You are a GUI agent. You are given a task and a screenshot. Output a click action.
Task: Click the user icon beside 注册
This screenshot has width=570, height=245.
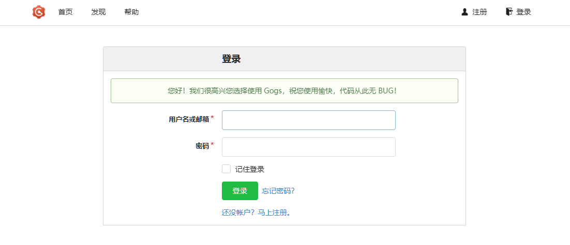tap(464, 12)
